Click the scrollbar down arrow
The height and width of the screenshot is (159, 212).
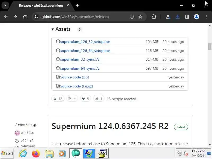(210, 145)
